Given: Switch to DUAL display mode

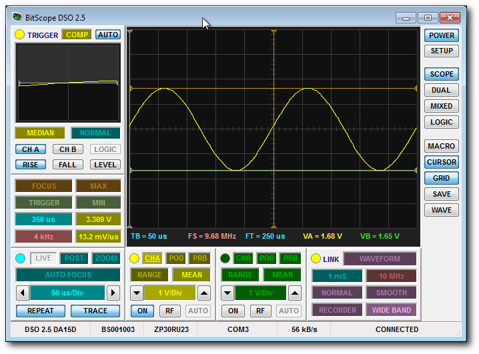Looking at the screenshot, I should [x=441, y=90].
